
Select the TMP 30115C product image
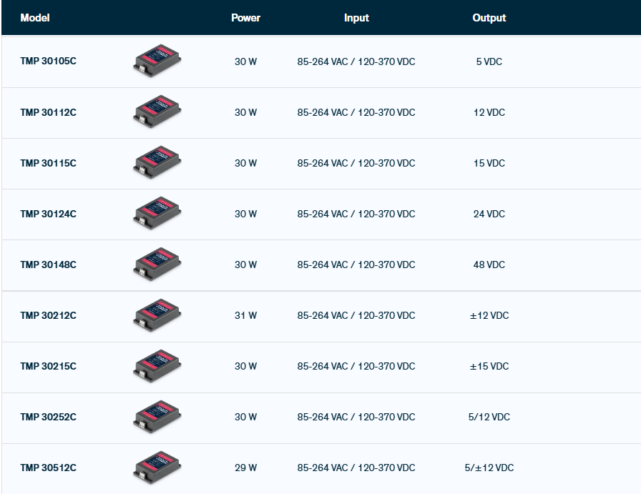(x=157, y=163)
